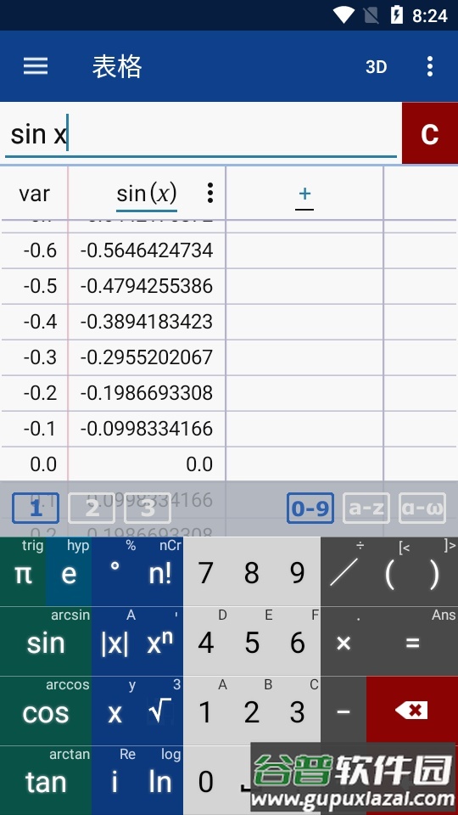Tap the power xⁿ key
Image resolution: width=458 pixels, height=815 pixels.
(x=160, y=642)
